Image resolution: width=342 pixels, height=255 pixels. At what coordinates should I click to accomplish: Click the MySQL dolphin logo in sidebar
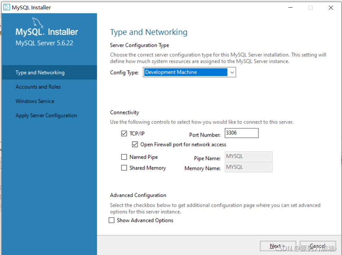coord(38,23)
